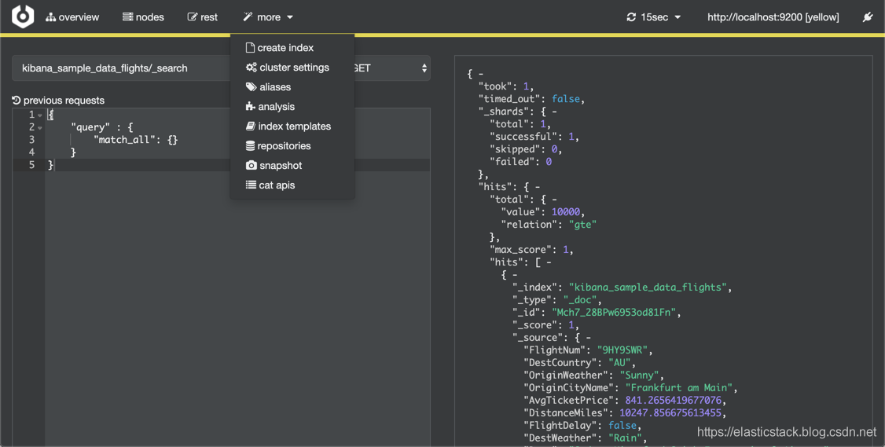Viewport: 885px width, 447px height.
Task: Collapse the outer "hits" object
Action: (x=538, y=187)
